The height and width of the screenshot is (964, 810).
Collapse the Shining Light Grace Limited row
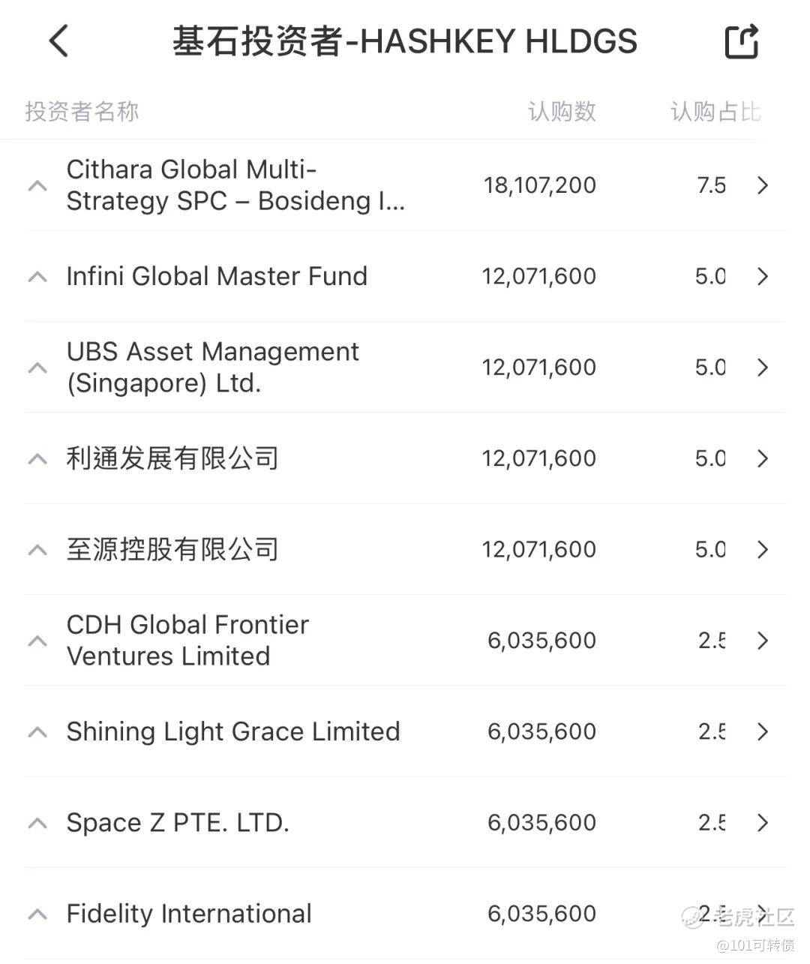click(37, 732)
